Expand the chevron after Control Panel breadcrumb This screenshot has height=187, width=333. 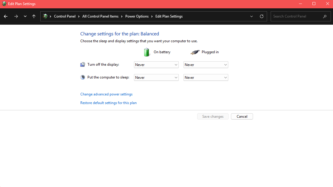point(79,16)
